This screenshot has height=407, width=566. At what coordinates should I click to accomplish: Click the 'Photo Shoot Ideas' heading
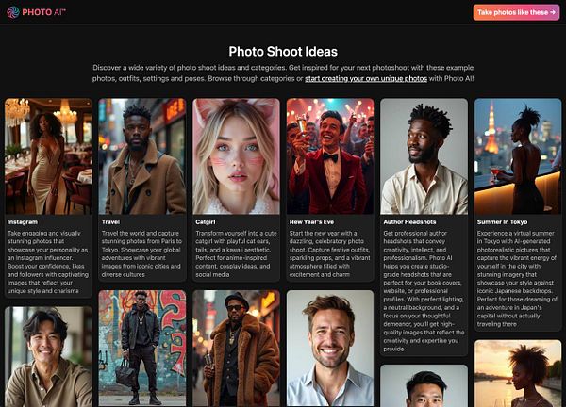click(283, 52)
